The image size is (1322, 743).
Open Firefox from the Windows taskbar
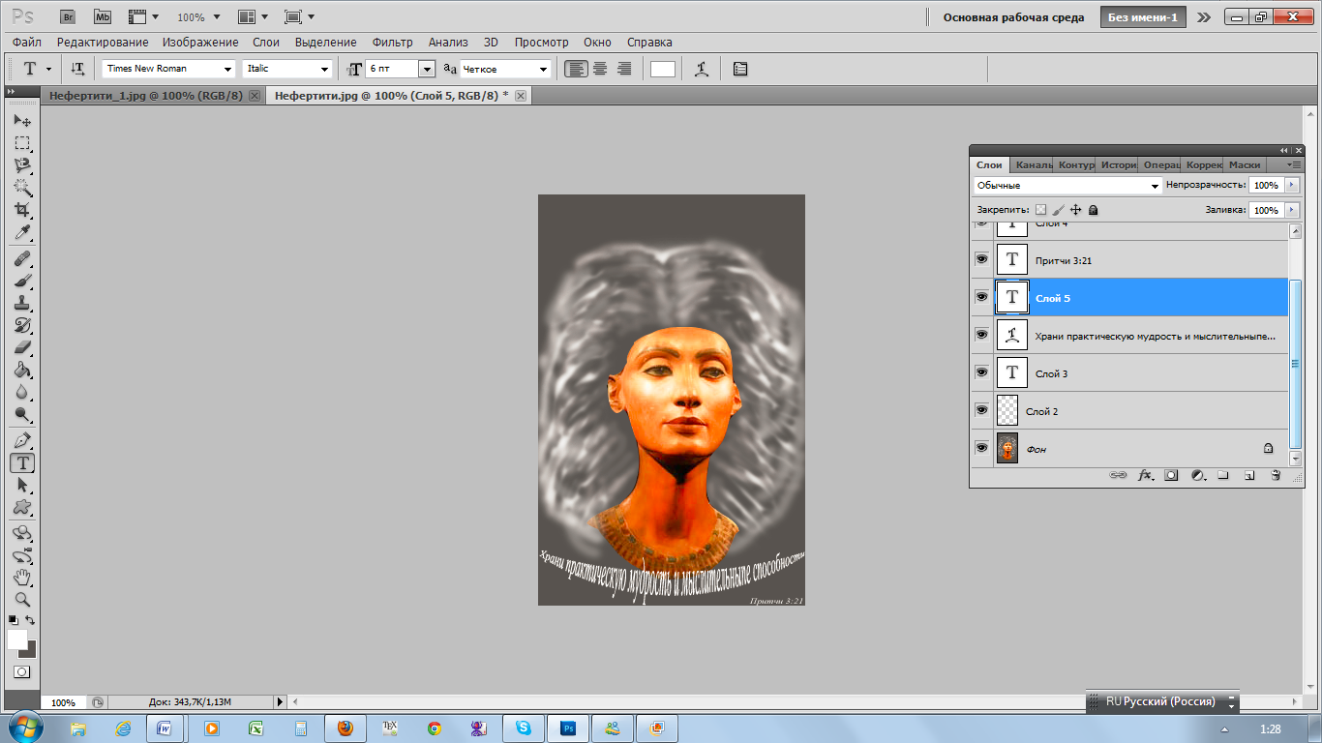346,728
